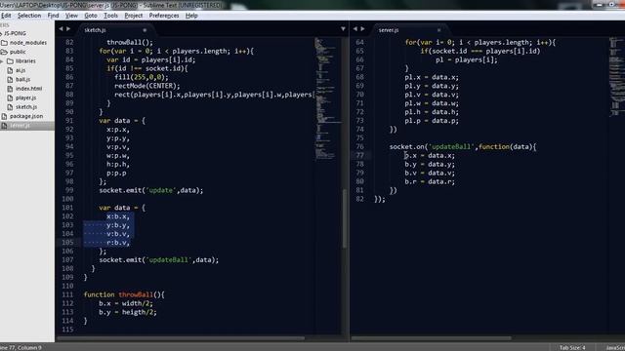Image resolution: width=625 pixels, height=351 pixels.
Task: Click the ai.js file icon
Action: [10, 70]
